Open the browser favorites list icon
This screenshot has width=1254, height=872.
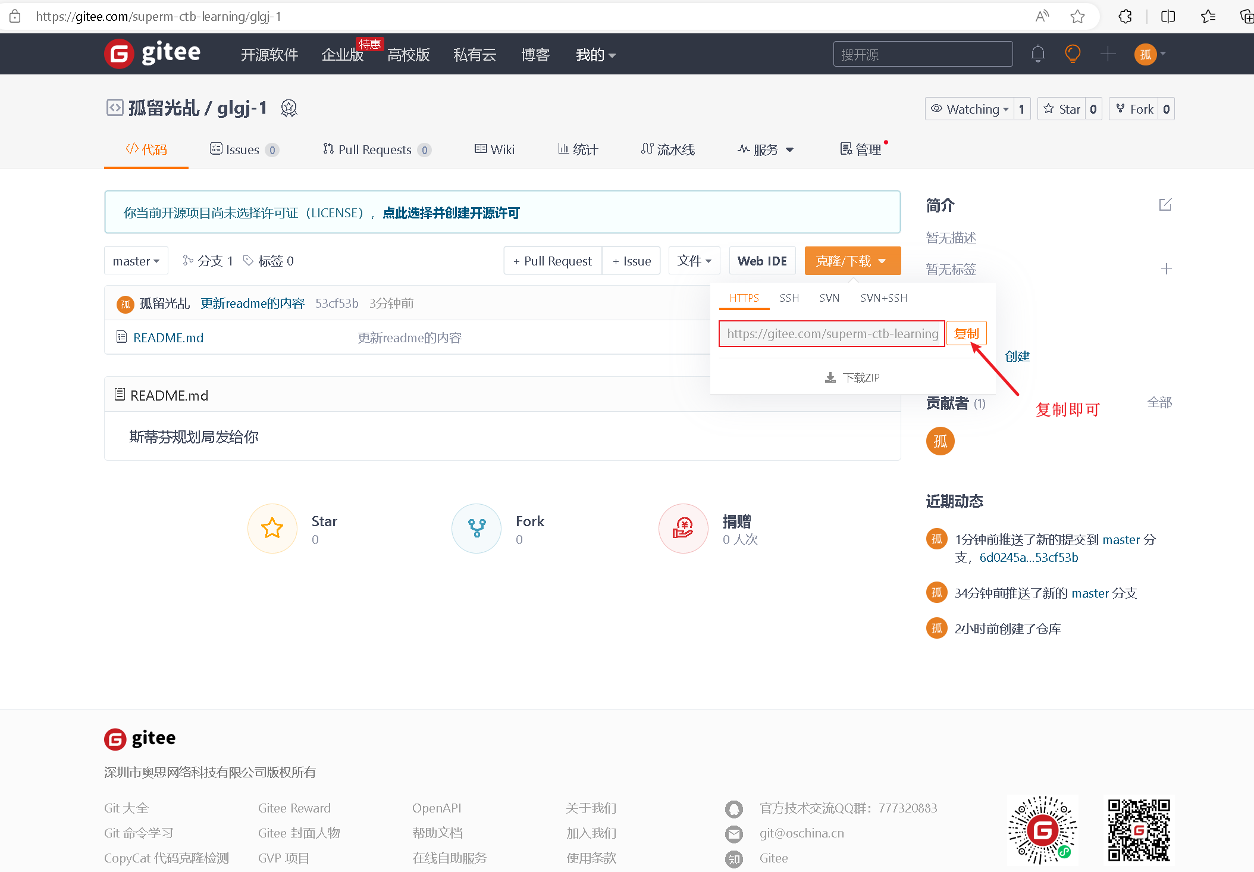click(x=1208, y=17)
